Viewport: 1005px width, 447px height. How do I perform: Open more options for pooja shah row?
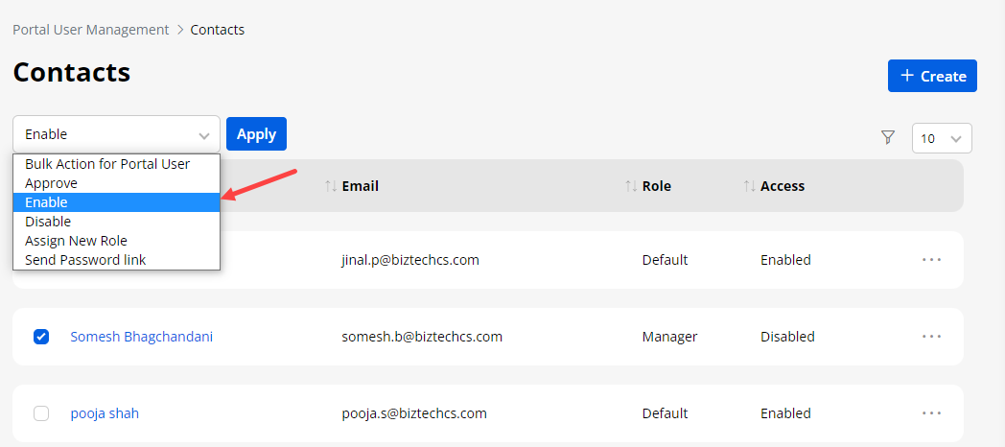(x=931, y=413)
